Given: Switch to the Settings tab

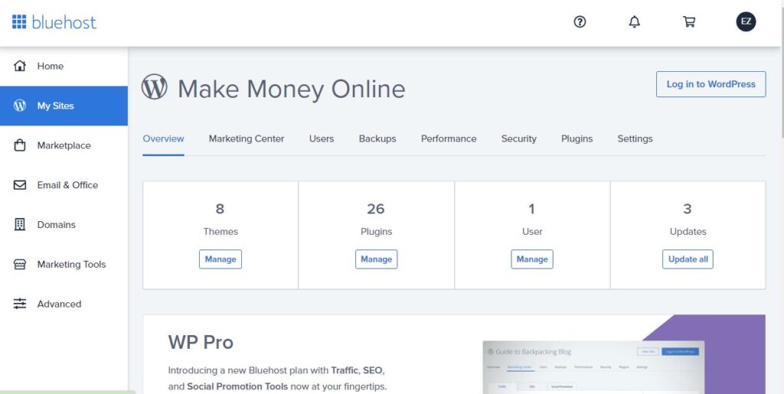Looking at the screenshot, I should click(635, 138).
